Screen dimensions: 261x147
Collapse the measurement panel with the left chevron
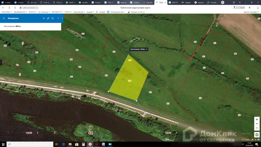(x=62, y=18)
